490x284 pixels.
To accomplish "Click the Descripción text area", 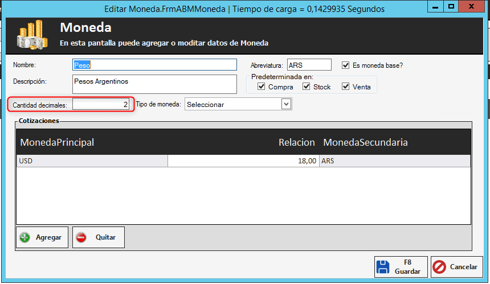I will point(154,84).
